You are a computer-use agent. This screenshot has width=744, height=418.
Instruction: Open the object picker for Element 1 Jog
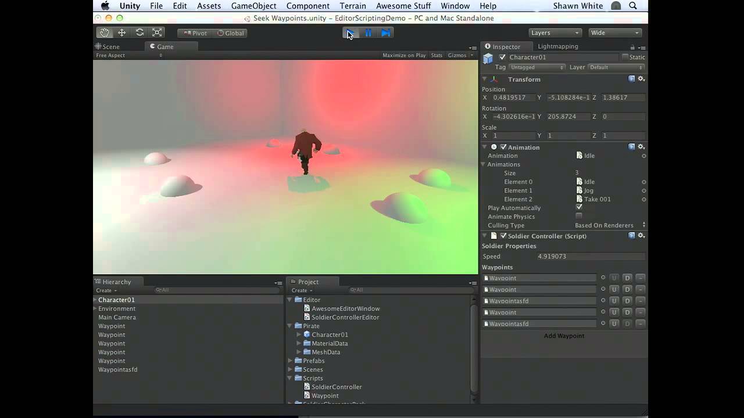[x=643, y=190]
